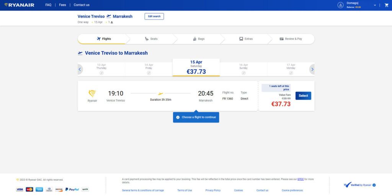
Task: Select the Review & Pay step tab
Action: (291, 39)
